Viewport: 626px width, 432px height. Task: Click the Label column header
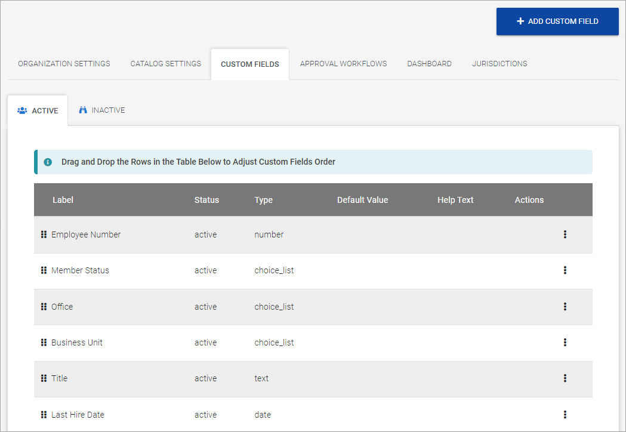(x=63, y=200)
